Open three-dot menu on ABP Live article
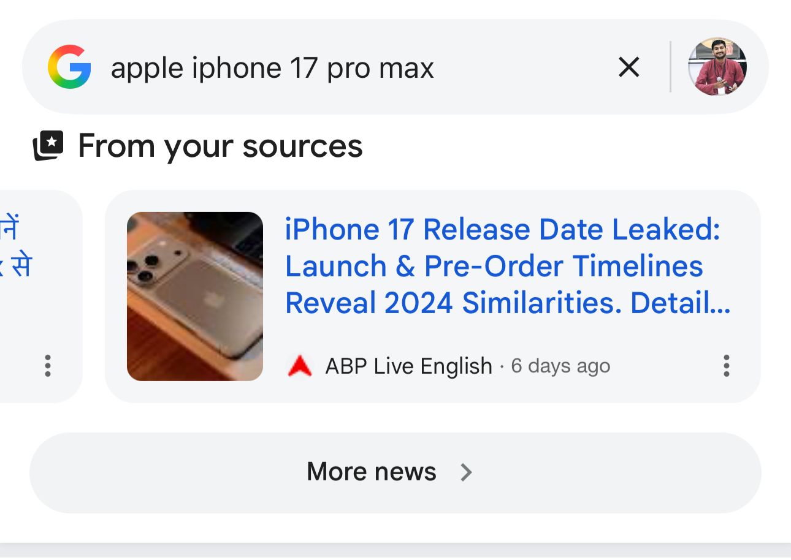The width and height of the screenshot is (791, 560). pyautogui.click(x=727, y=366)
